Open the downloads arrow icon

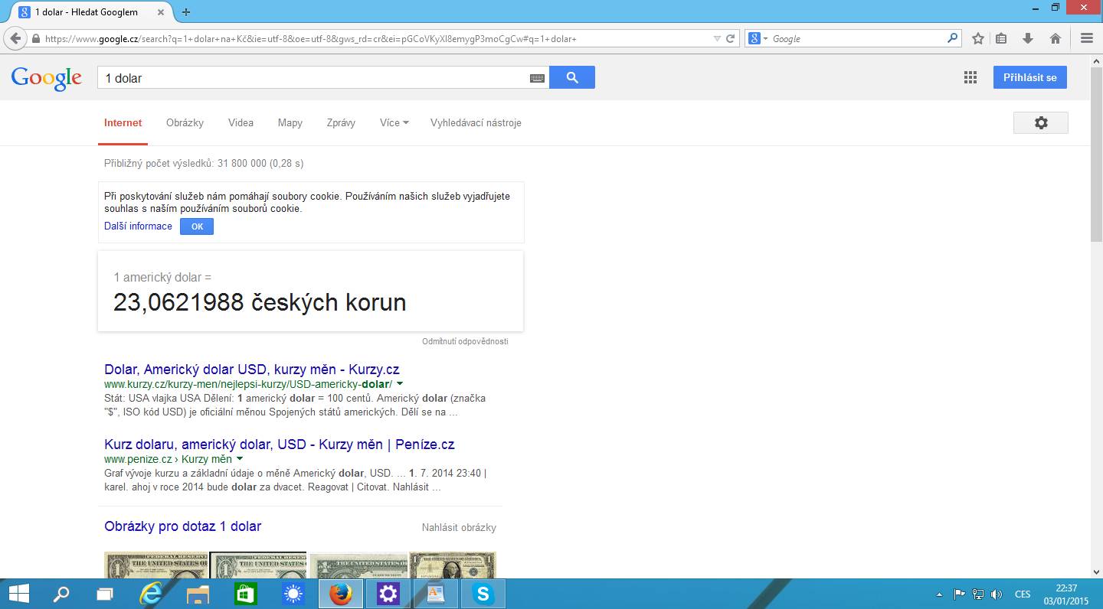1028,38
